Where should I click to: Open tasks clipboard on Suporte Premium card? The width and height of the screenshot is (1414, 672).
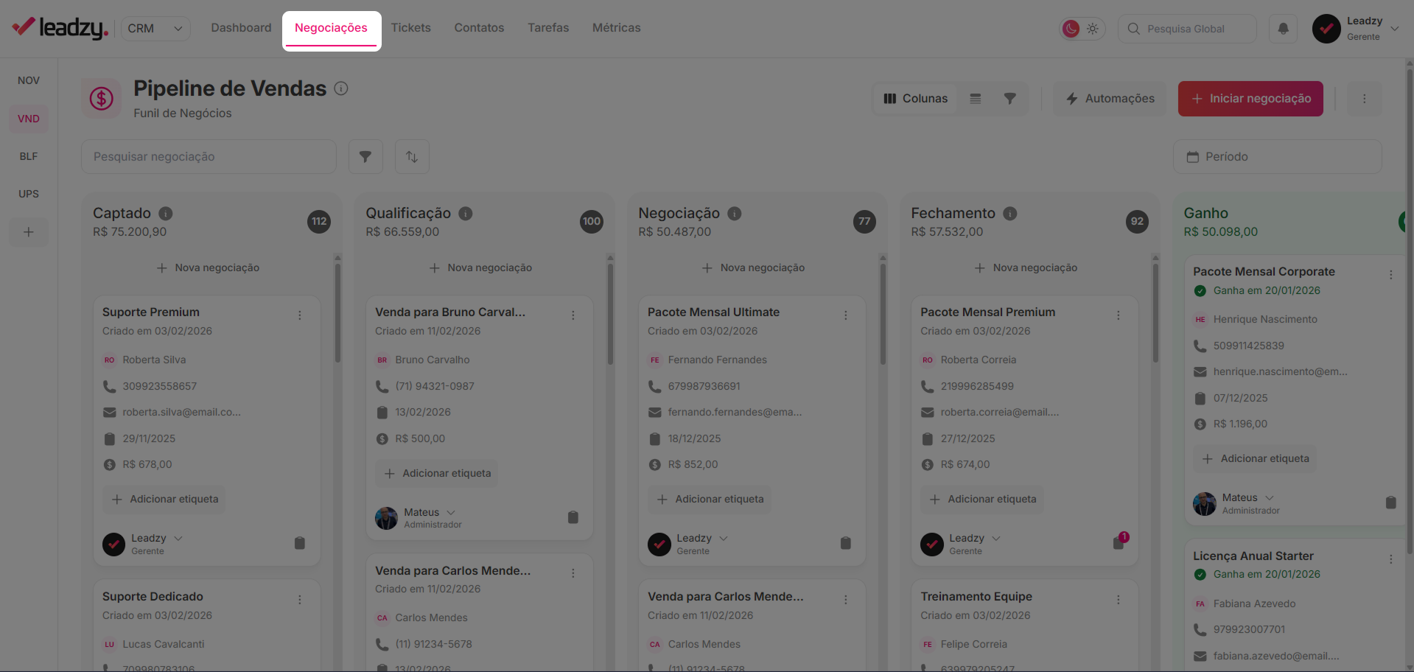tap(300, 543)
